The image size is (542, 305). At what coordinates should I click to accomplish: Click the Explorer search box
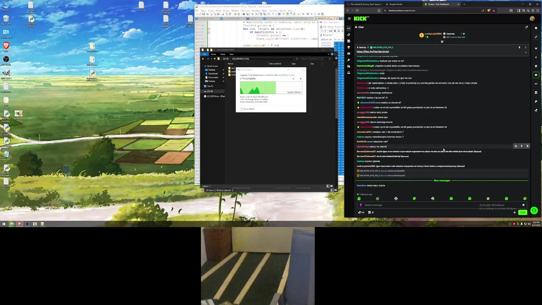[x=316, y=59]
